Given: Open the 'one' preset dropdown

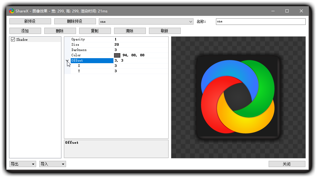Looking at the screenshot, I should 146,21.
